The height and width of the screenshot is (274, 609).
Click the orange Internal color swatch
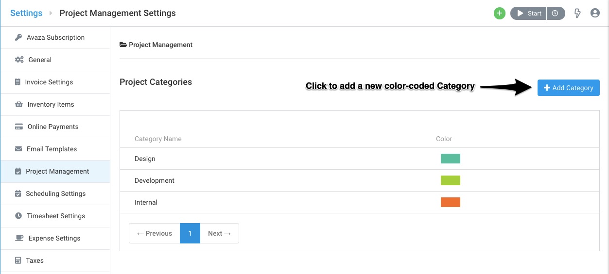pyautogui.click(x=451, y=202)
